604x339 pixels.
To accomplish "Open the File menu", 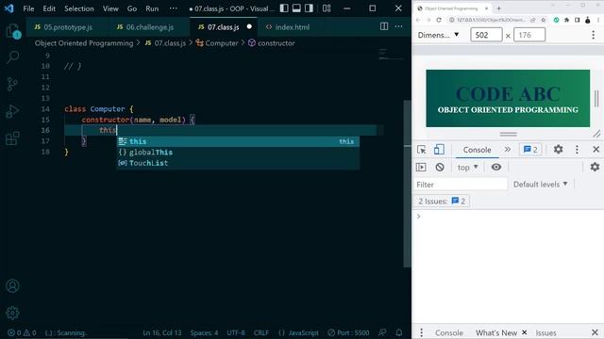I will coord(28,8).
